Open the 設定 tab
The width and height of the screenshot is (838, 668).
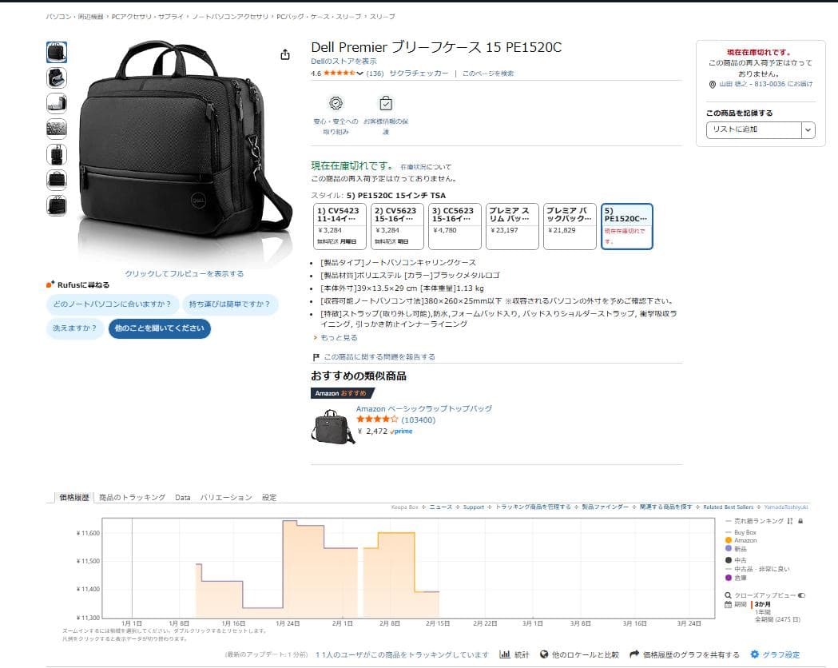coord(269,498)
